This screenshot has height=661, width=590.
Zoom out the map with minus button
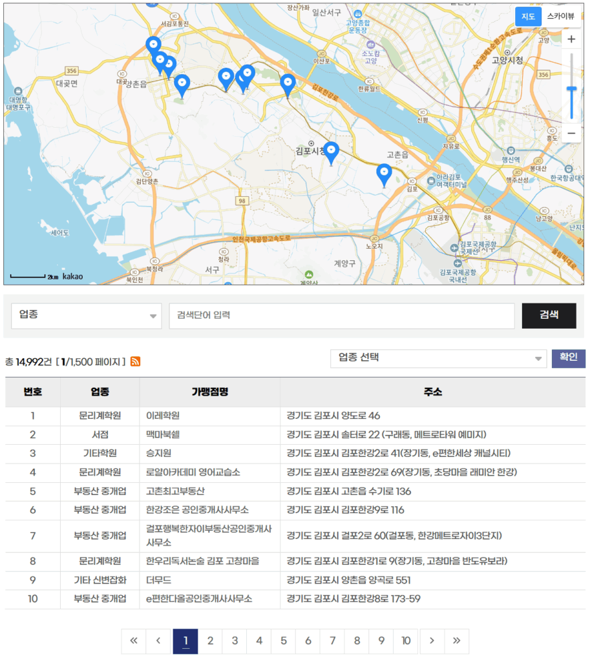(x=571, y=134)
